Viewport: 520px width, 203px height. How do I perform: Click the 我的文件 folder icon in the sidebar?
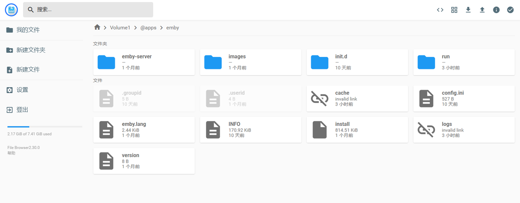(x=10, y=30)
